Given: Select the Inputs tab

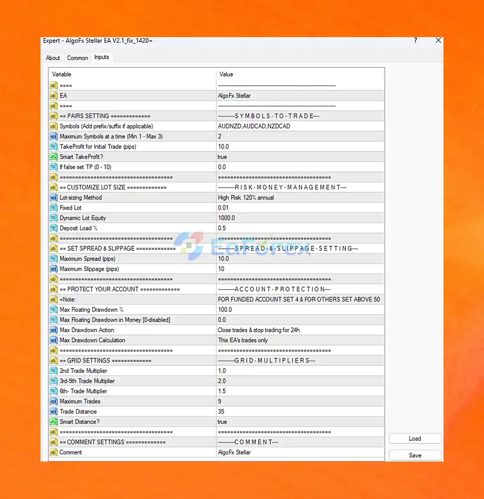Looking at the screenshot, I should pyautogui.click(x=102, y=57).
